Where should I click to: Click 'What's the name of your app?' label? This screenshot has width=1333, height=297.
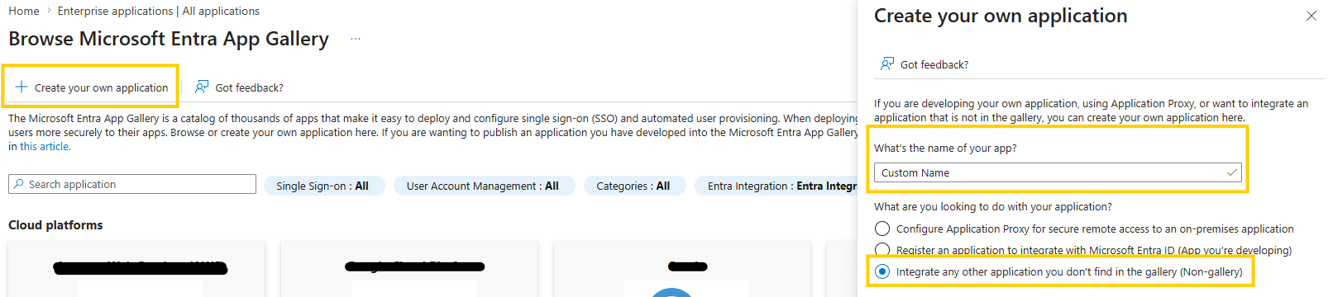(x=945, y=148)
